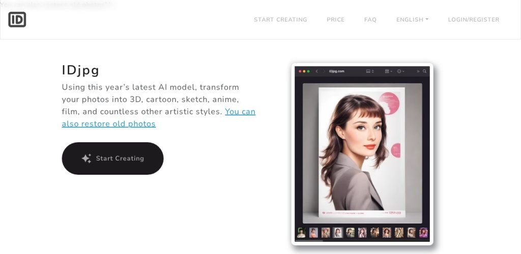The image size is (521, 254).
Task: Click the filmstrip horizontal scrollbar
Action: point(309,240)
